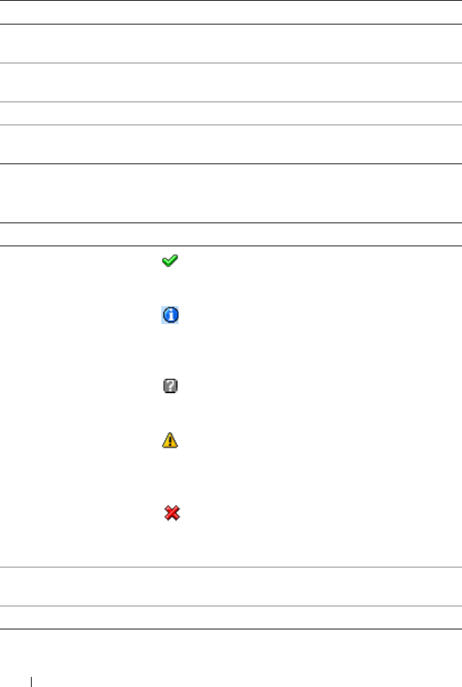Click the blank header row at table top
This screenshot has height=687, width=462.
(x=231, y=12)
